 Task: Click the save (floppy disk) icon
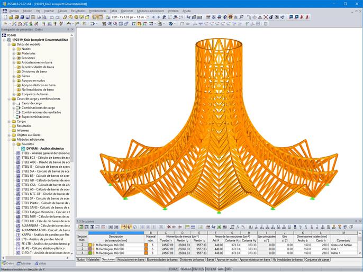[28, 17]
